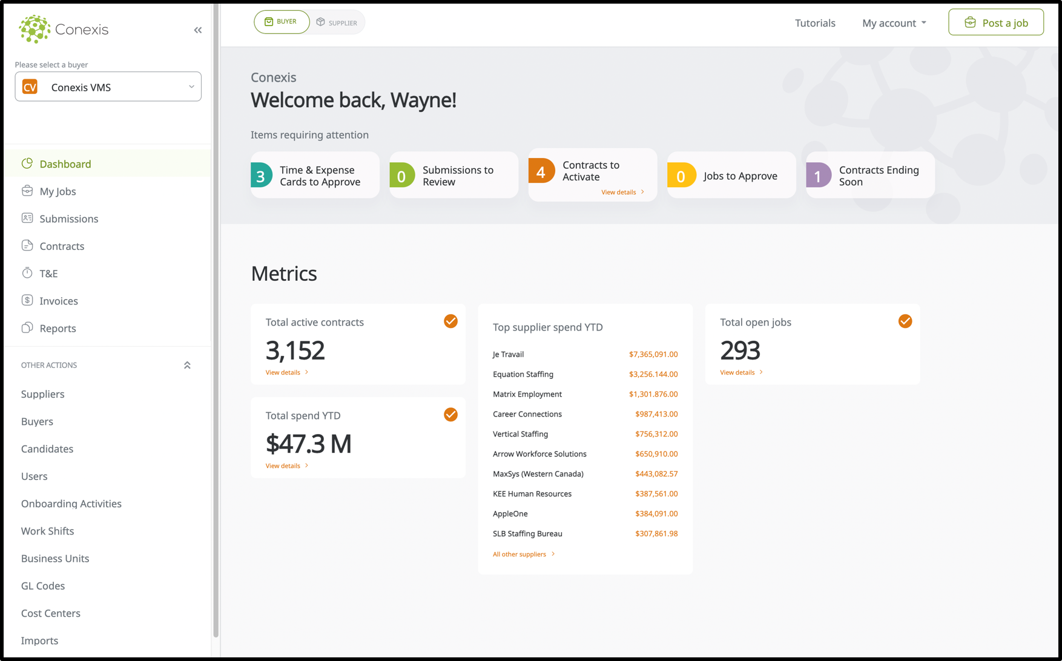Open the Imports page
The width and height of the screenshot is (1062, 661).
(x=40, y=640)
